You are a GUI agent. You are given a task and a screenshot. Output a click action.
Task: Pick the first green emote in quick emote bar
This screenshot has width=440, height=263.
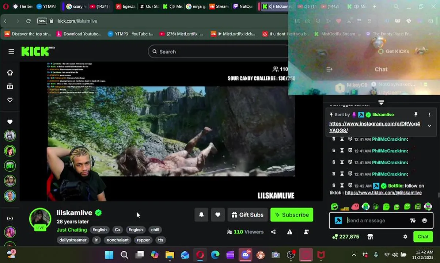pyautogui.click(x=334, y=207)
